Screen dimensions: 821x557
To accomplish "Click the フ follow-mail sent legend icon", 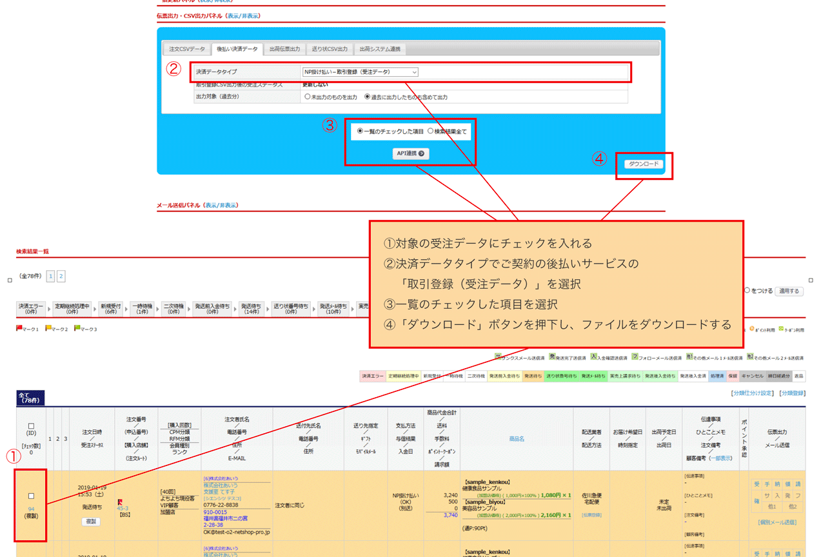I will click(x=635, y=357).
